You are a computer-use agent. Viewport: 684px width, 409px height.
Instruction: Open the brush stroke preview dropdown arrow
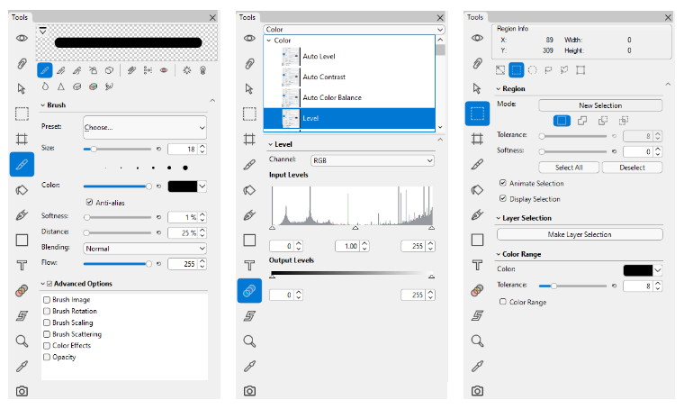pos(43,31)
